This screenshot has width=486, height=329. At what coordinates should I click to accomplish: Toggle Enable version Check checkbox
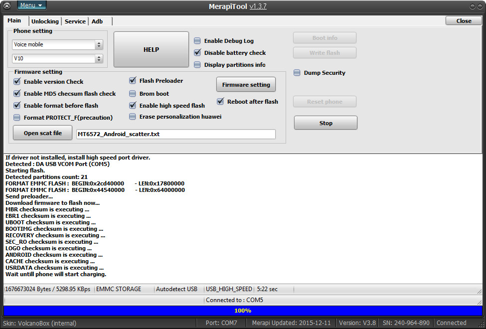[17, 82]
